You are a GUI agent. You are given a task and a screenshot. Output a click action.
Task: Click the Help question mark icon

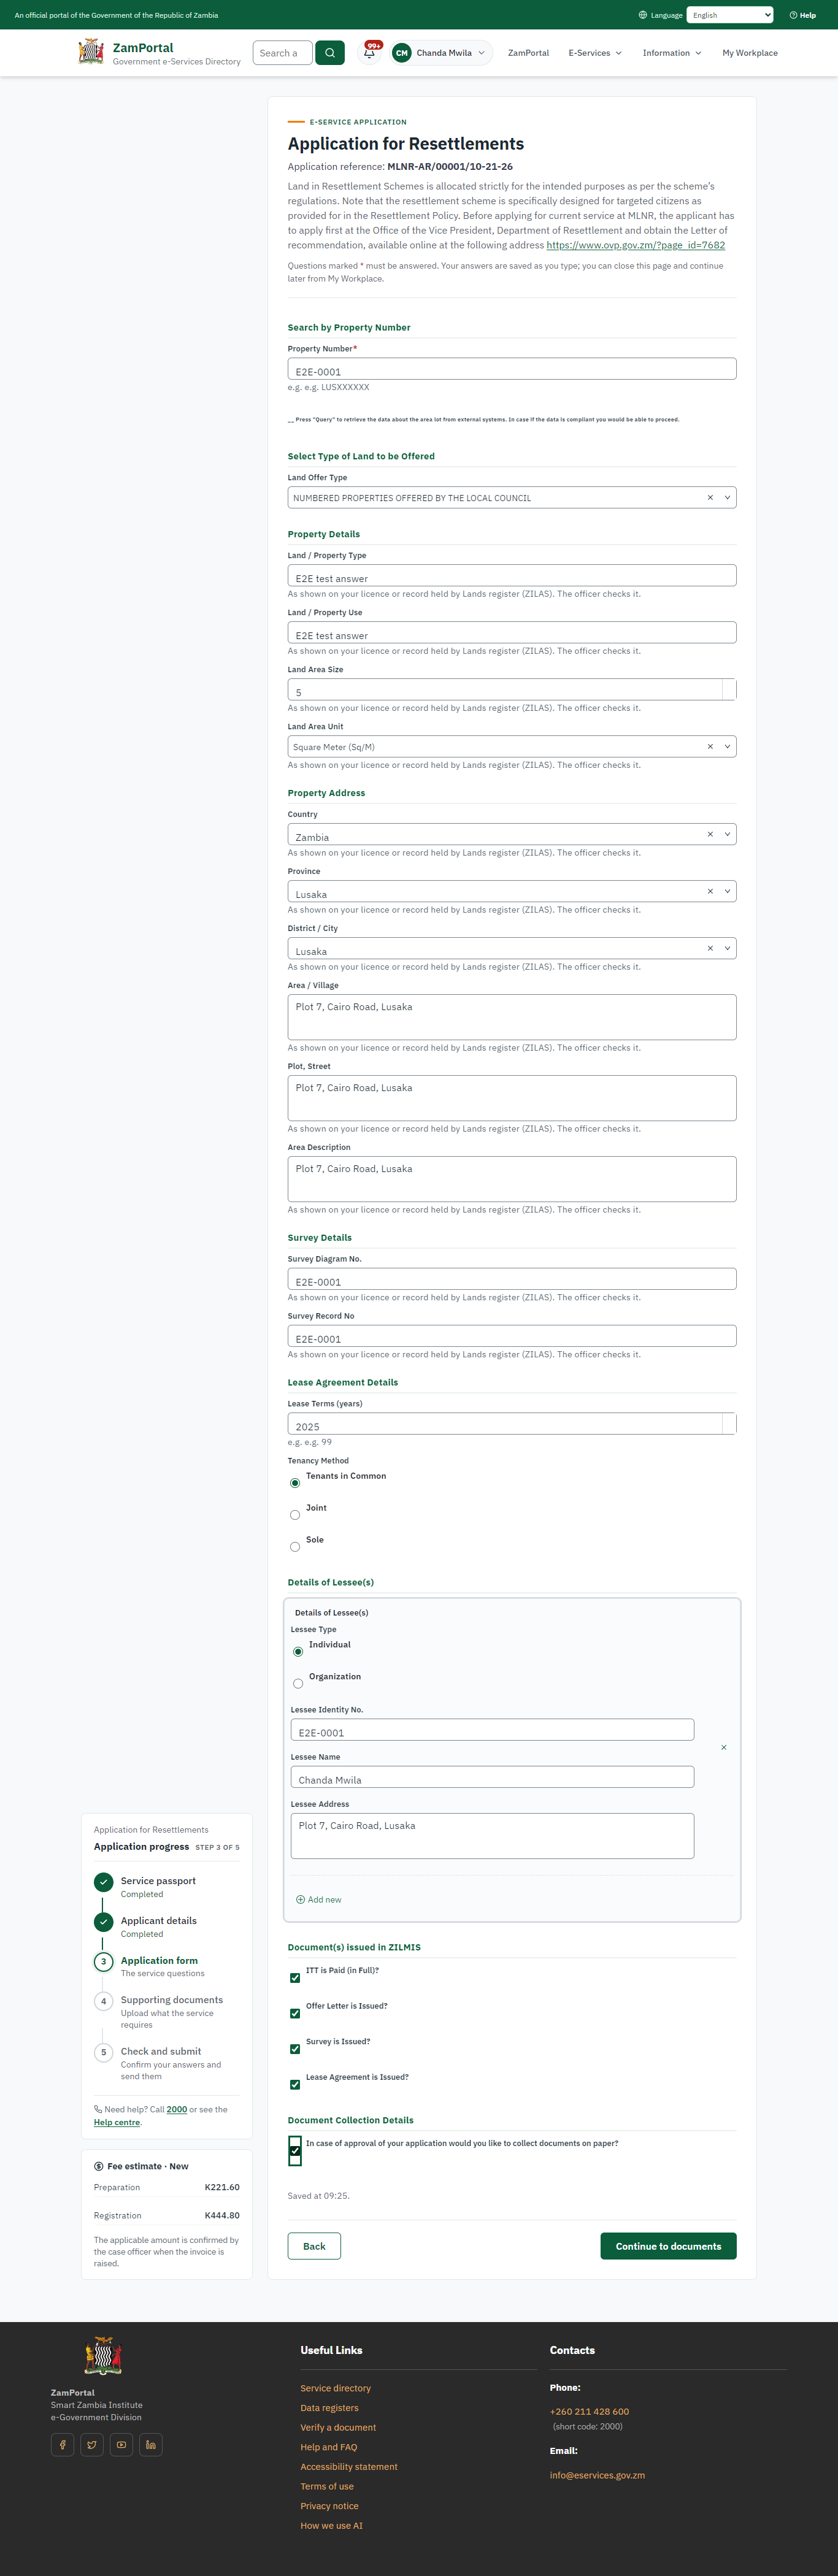click(794, 15)
